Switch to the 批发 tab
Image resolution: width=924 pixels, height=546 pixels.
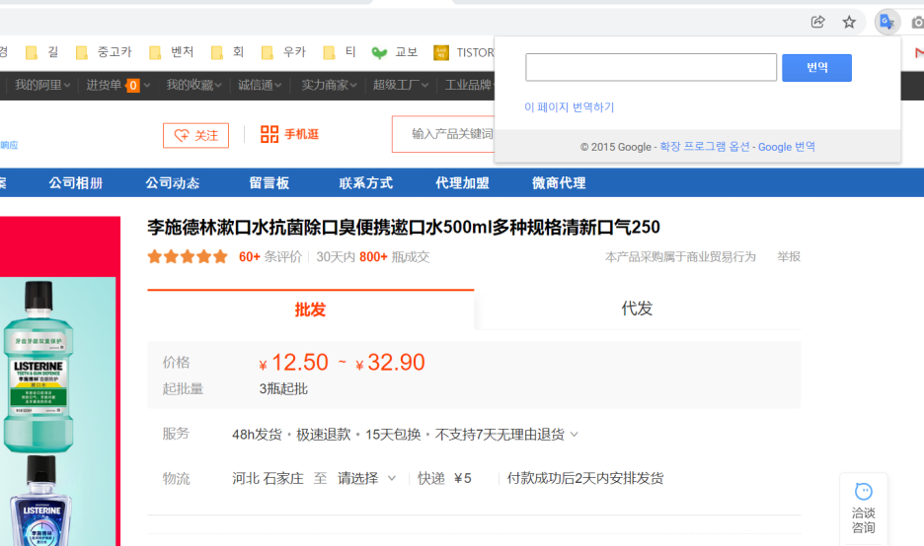pos(311,309)
